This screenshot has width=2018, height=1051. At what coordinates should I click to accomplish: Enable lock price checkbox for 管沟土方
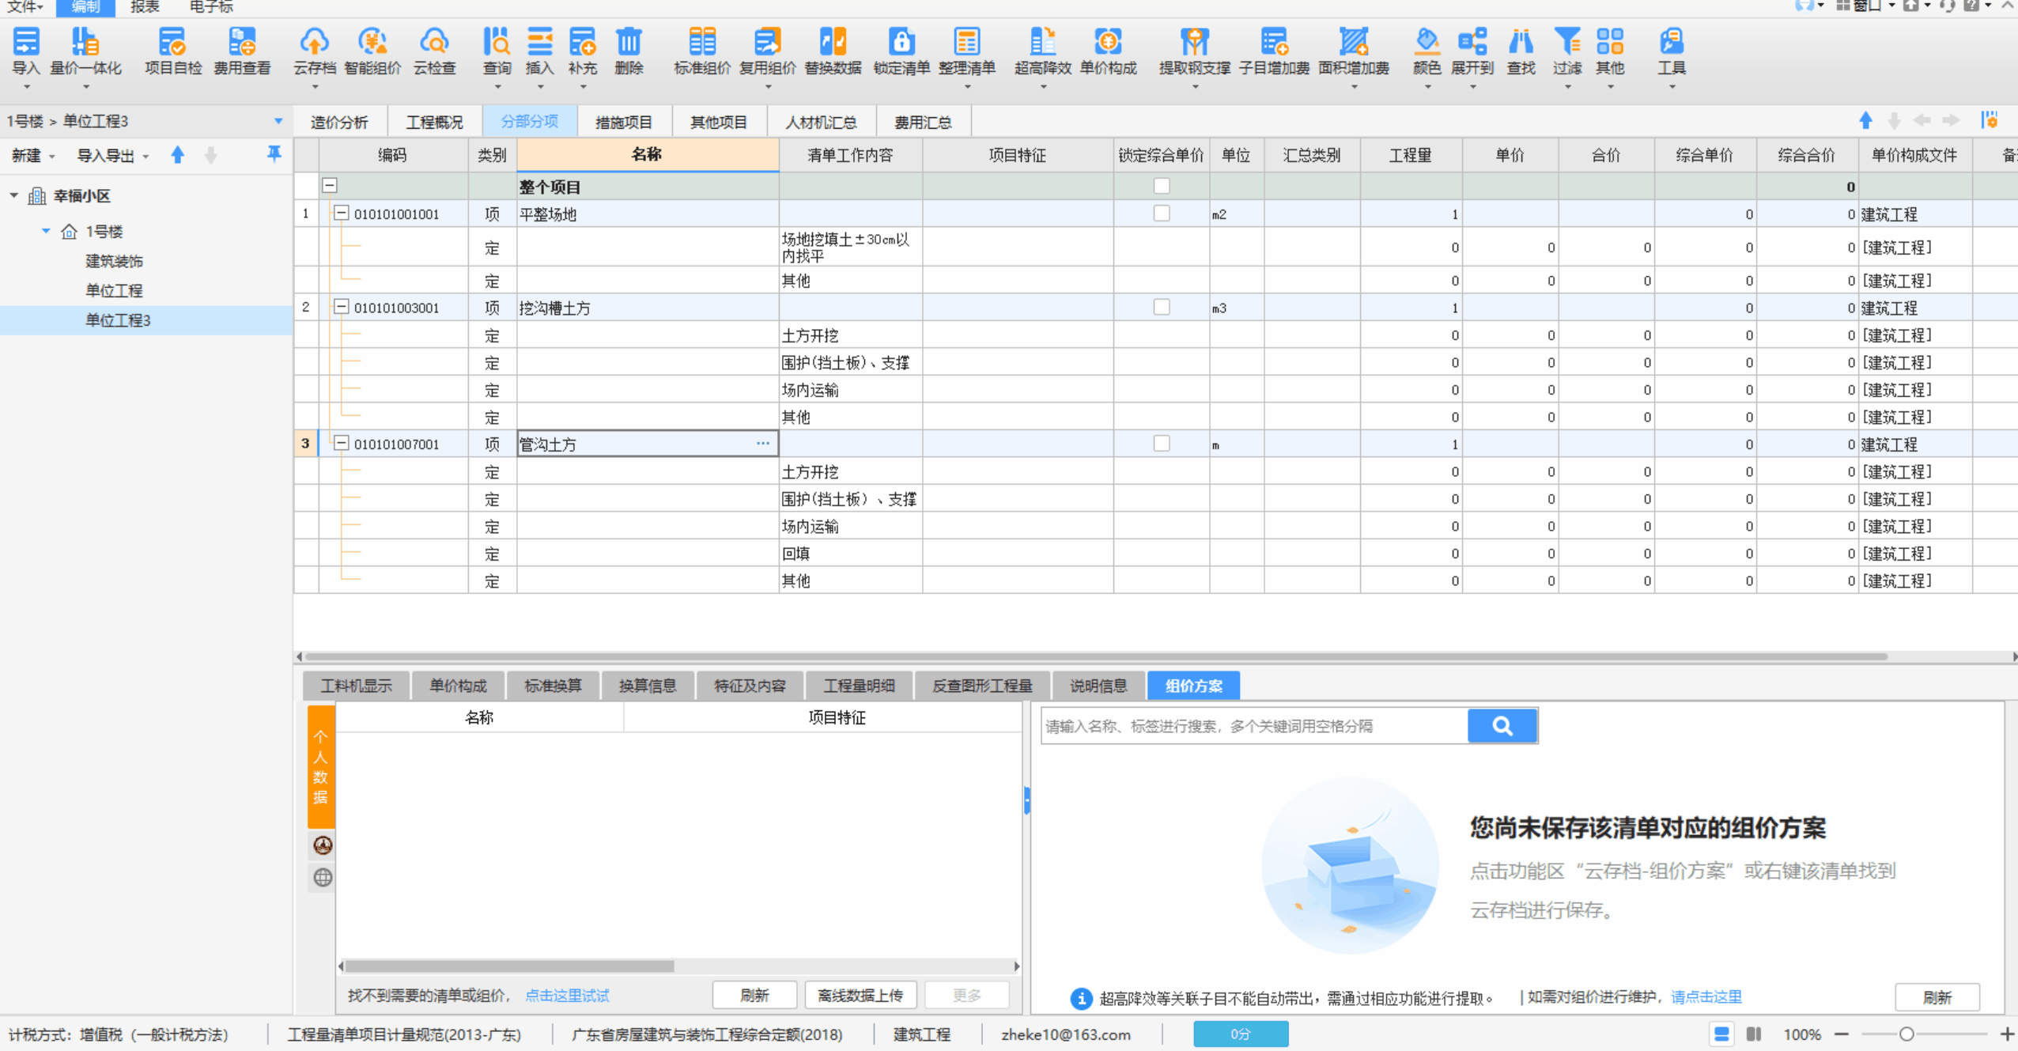(x=1161, y=444)
